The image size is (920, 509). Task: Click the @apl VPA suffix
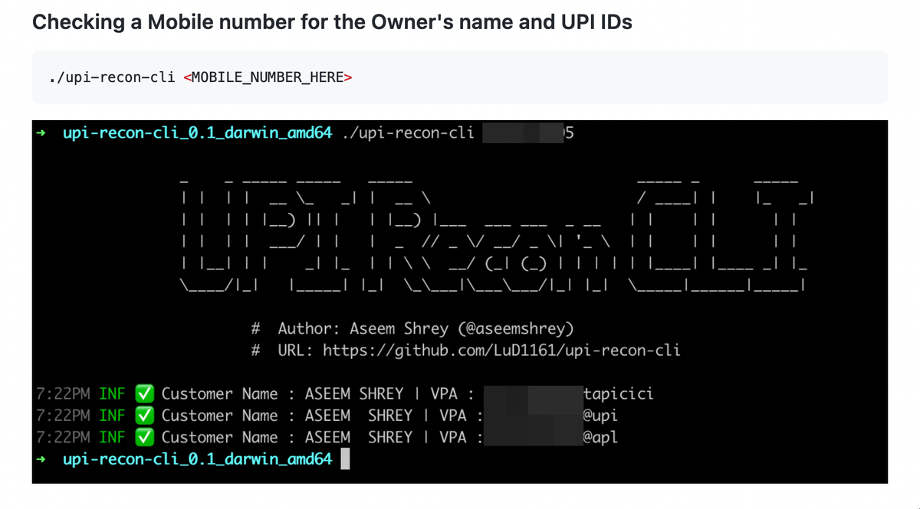600,437
